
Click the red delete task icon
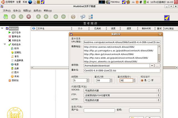[x=29, y=17]
